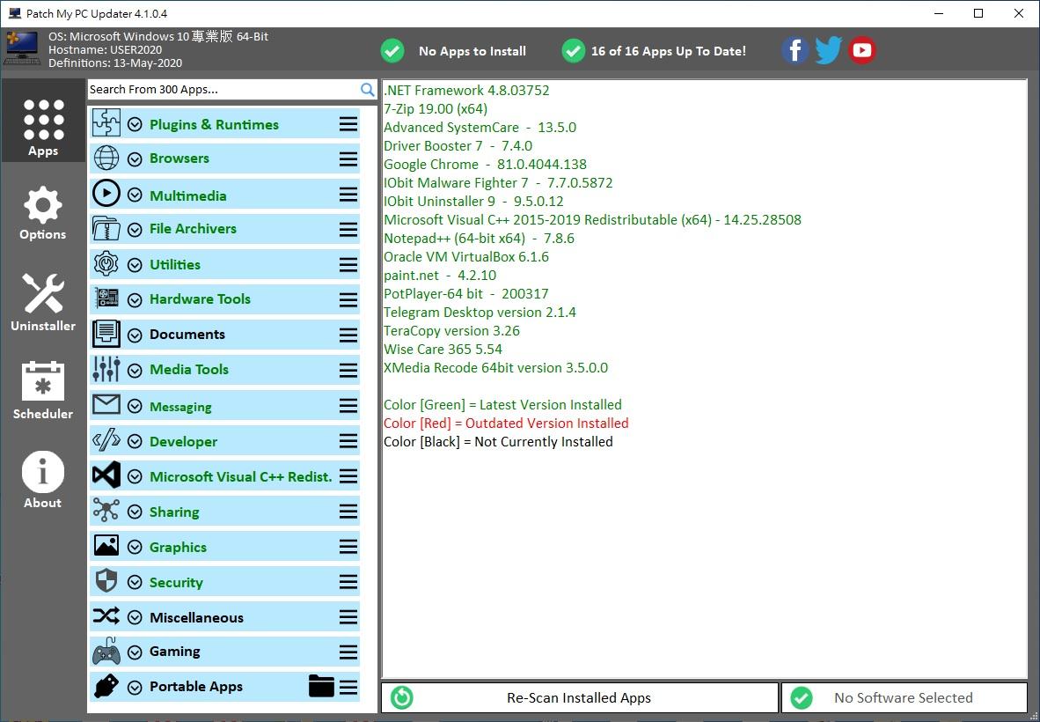Expand the Documents category chevron
1040x722 pixels.
[135, 335]
